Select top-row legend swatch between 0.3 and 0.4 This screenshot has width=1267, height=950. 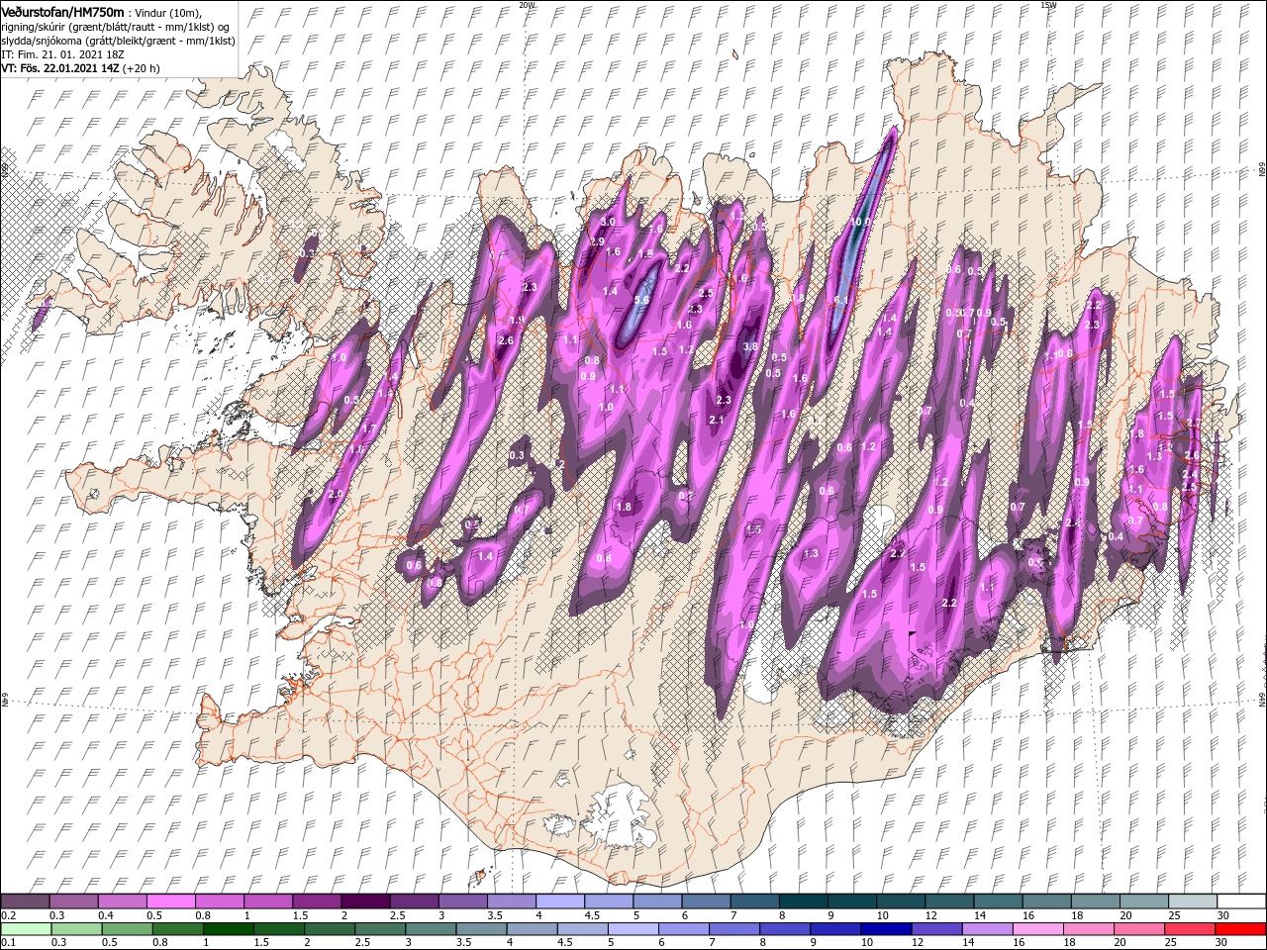73,901
